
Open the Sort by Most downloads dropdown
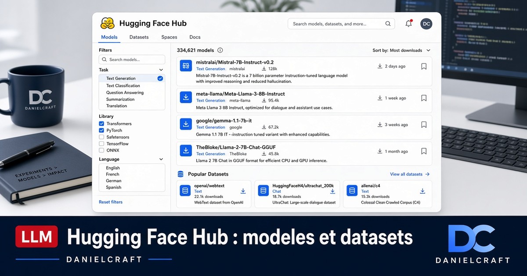(401, 50)
